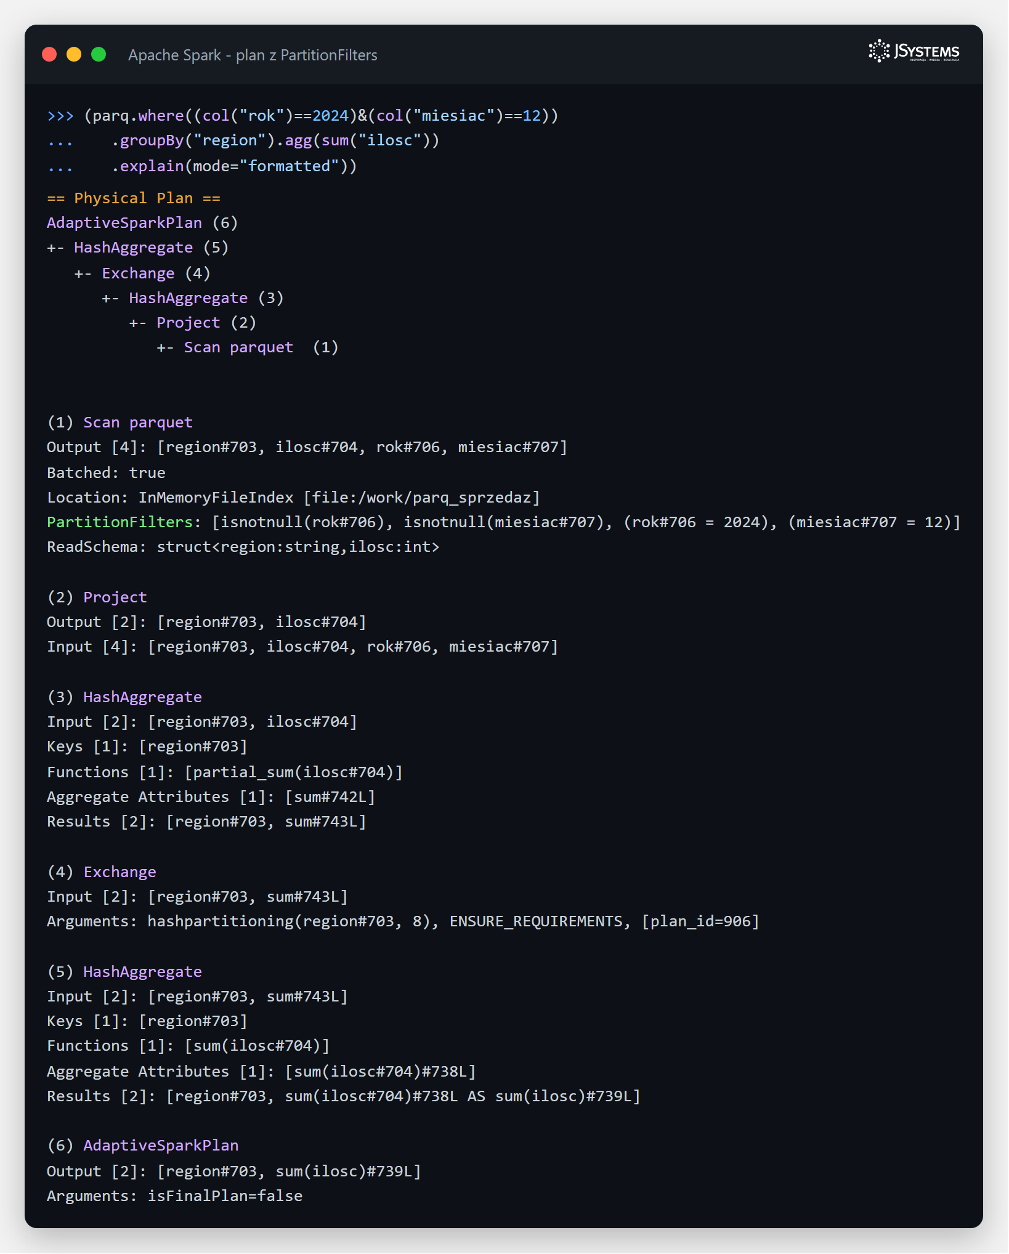Click tree node "+- Project (2)"
Screen dimensions: 1009x1254
pyautogui.click(x=193, y=323)
